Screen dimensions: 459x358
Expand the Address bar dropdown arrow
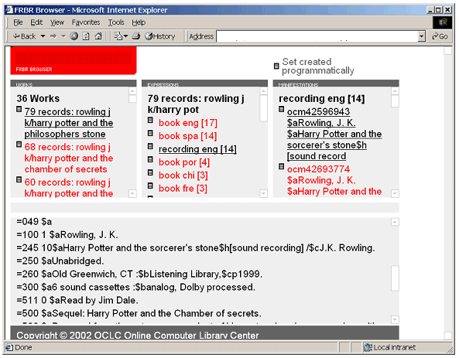pos(422,36)
